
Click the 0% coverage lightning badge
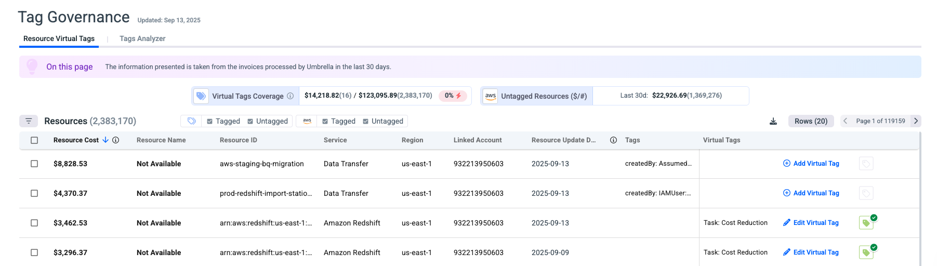[453, 96]
